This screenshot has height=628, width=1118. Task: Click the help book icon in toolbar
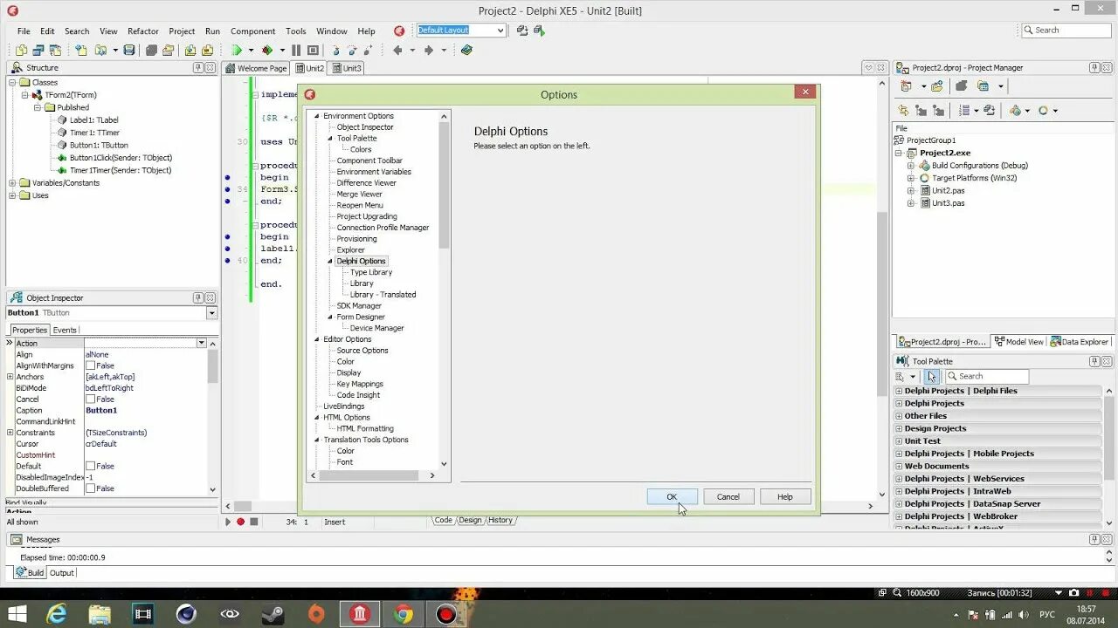(466, 51)
